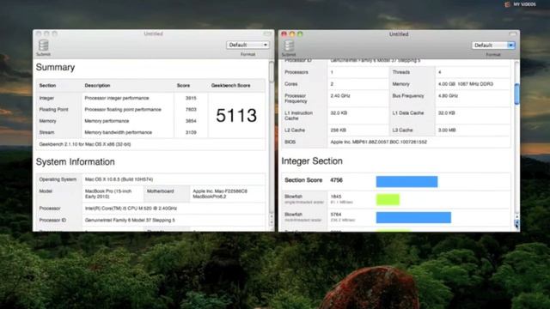Image resolution: width=550 pixels, height=309 pixels.
Task: Click L2 Cache value 256 KB
Action: click(x=338, y=130)
